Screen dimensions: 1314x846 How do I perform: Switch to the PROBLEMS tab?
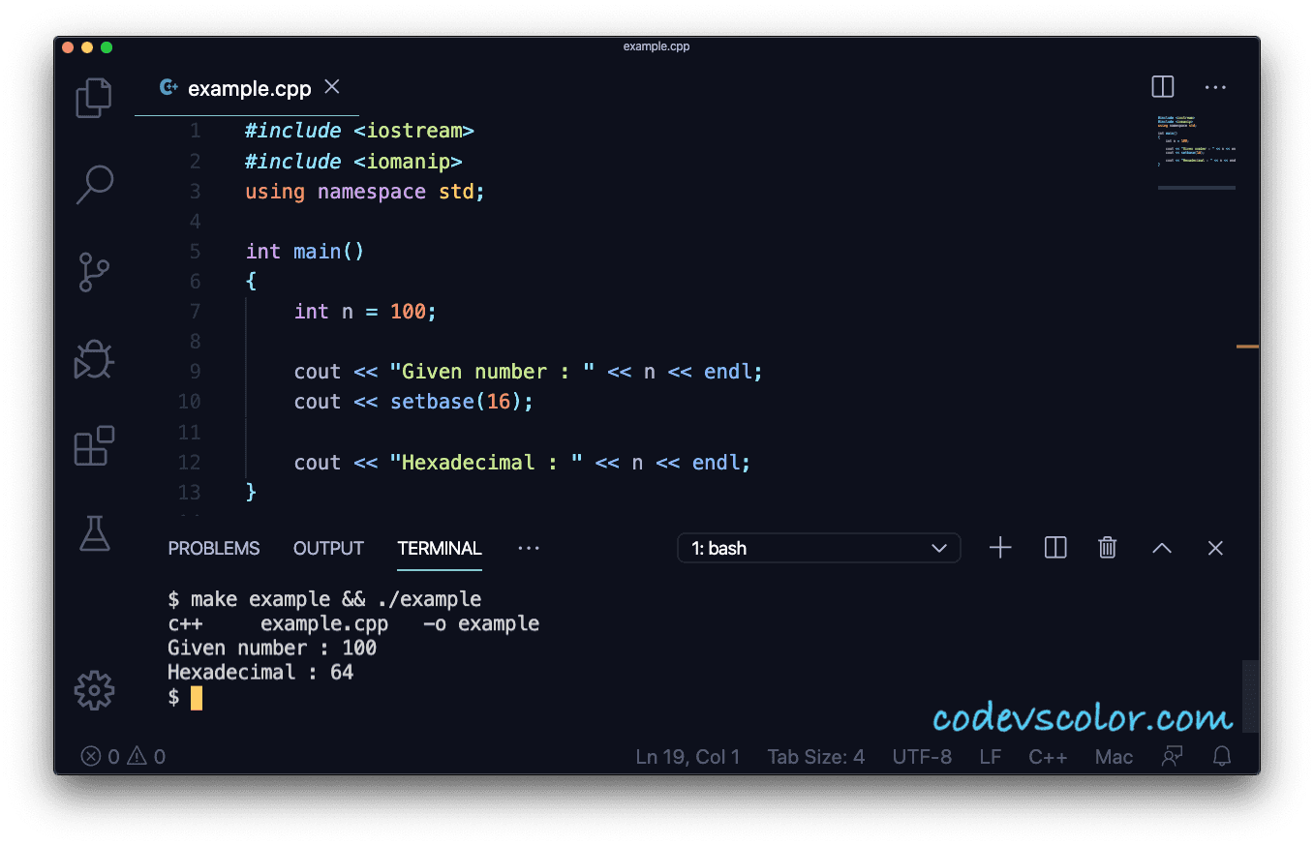click(x=214, y=548)
